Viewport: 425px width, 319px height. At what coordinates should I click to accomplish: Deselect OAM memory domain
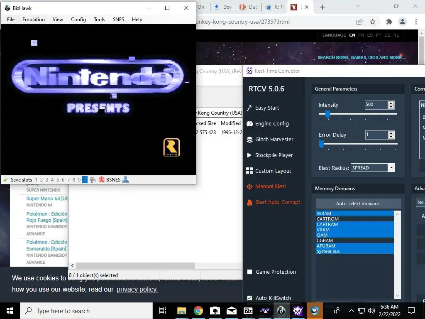(x=354, y=235)
